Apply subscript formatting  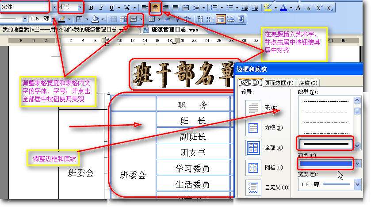coord(329,8)
